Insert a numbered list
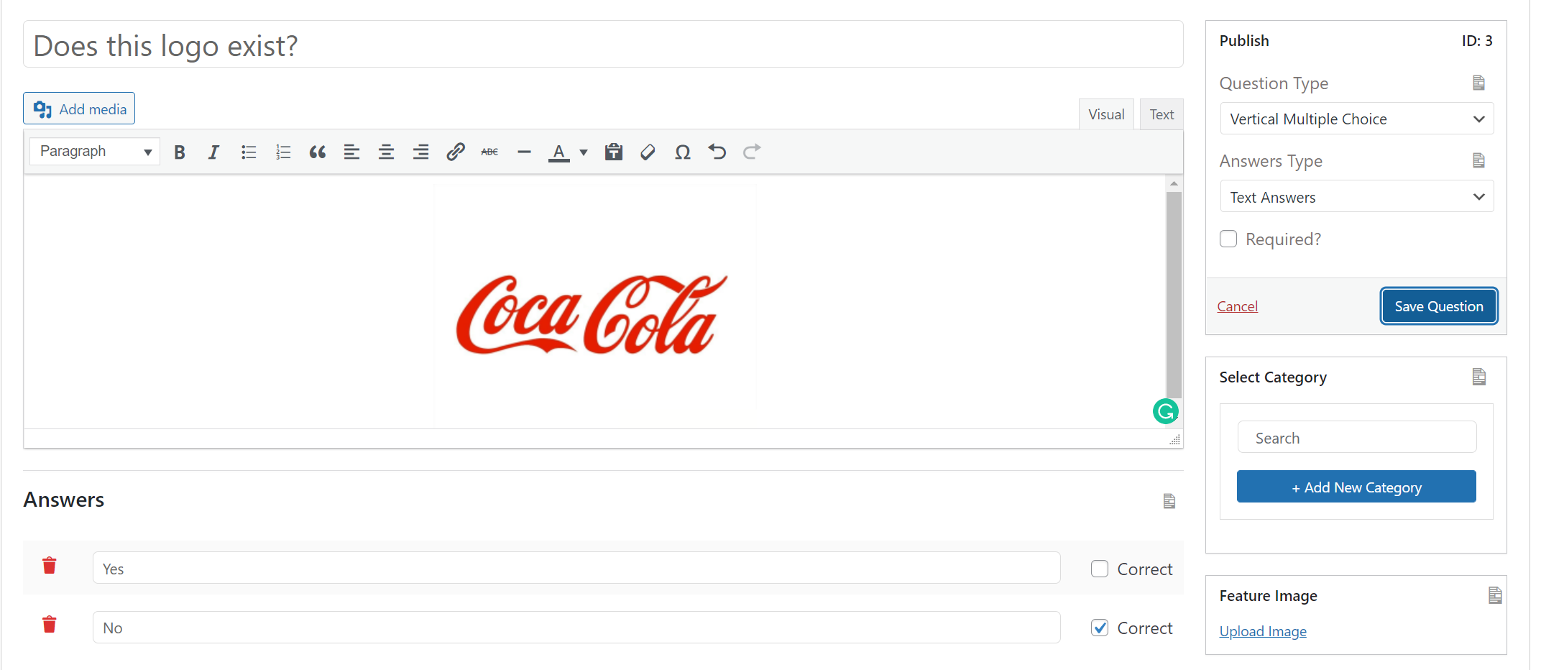 click(x=283, y=152)
